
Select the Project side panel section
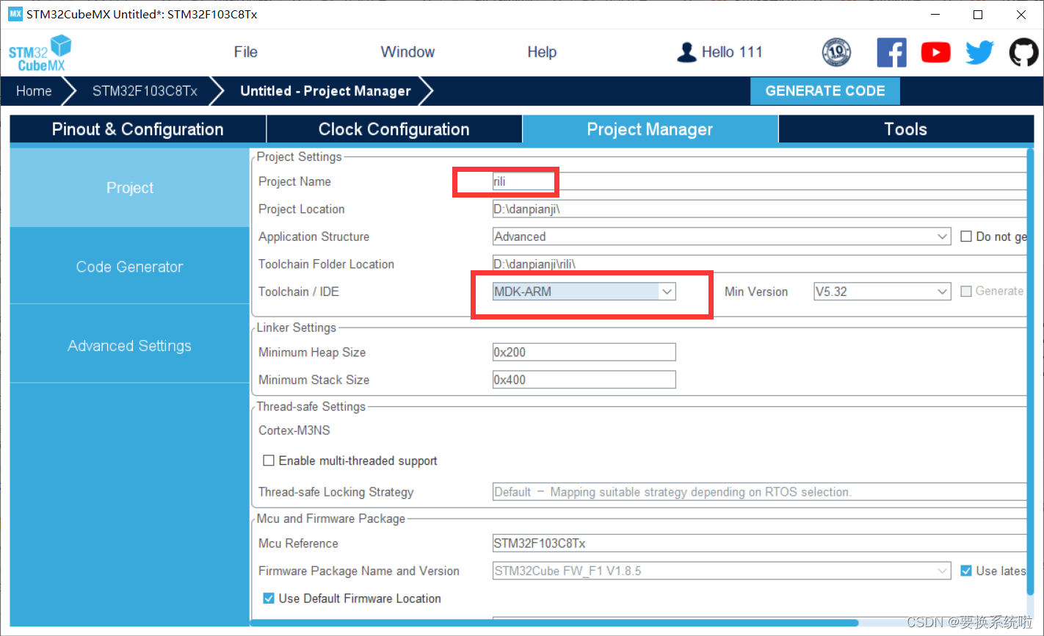[x=130, y=187]
